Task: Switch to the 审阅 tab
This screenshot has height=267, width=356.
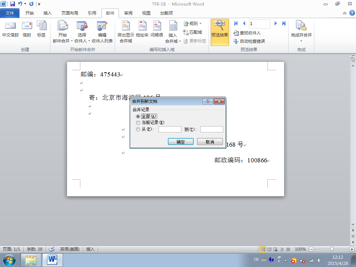Action: tap(128, 13)
